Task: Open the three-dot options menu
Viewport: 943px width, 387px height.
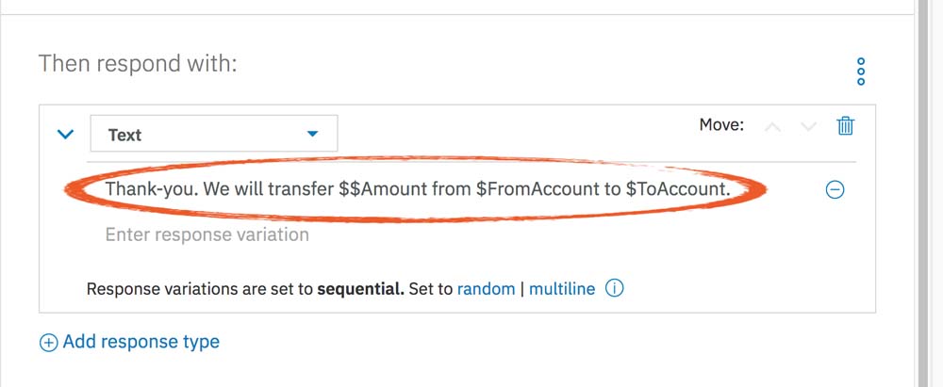Action: (x=860, y=72)
